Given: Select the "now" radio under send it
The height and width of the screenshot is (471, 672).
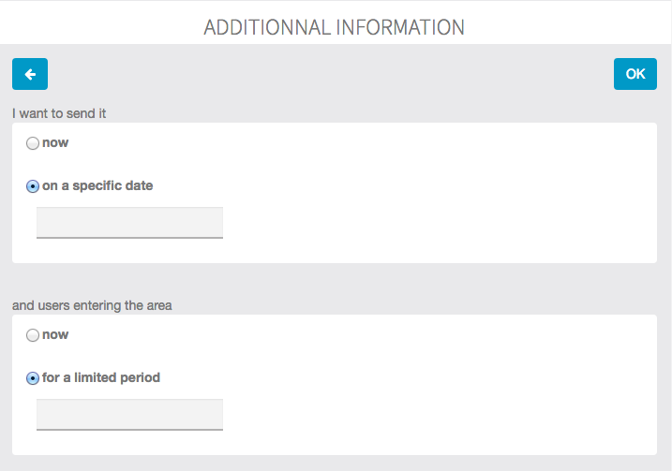Looking at the screenshot, I should [33, 143].
